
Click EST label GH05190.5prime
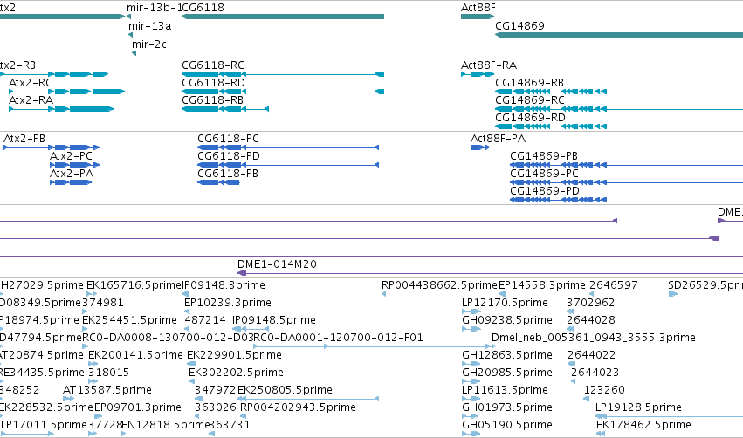pyautogui.click(x=507, y=426)
